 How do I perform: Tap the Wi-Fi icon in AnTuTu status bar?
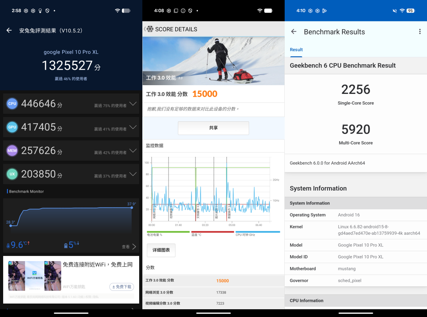[117, 11]
